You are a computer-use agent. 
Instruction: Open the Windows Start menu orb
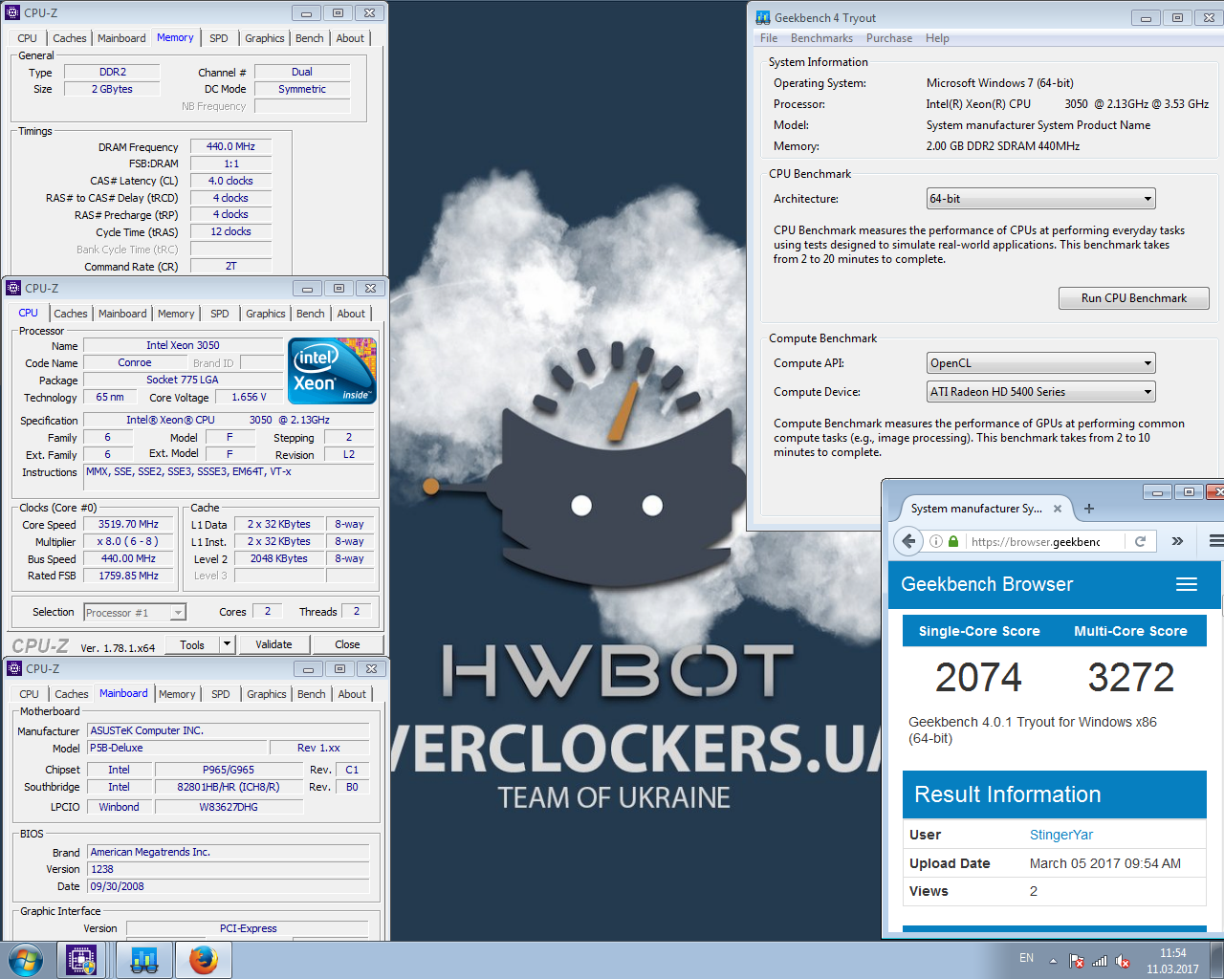[x=26, y=960]
